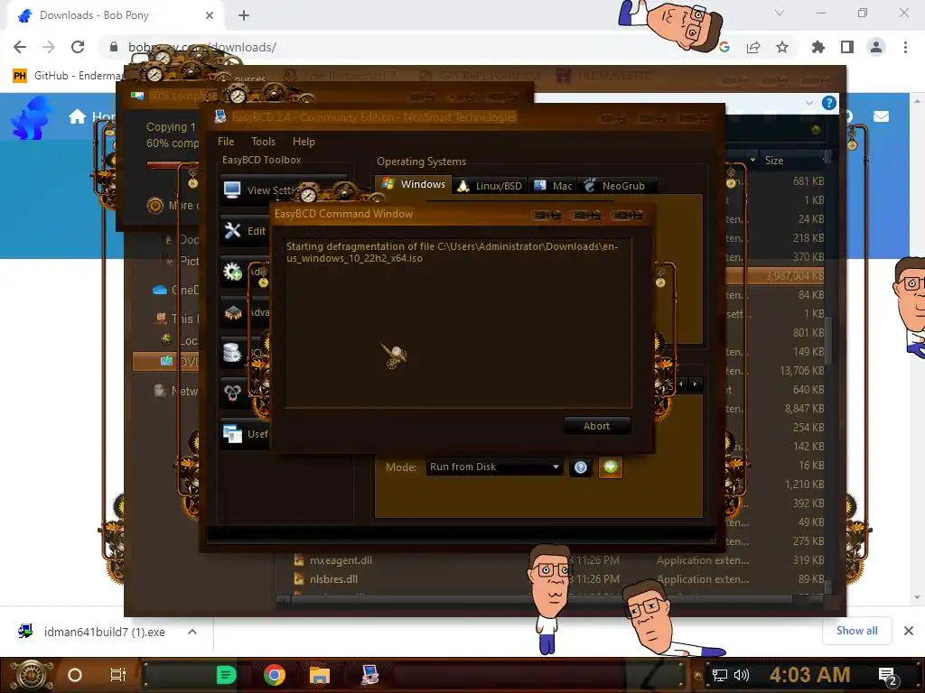The image size is (925, 693).
Task: Click the blue help icon beside Mode
Action: [581, 467]
